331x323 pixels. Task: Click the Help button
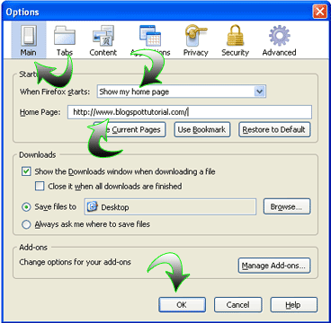coord(294,305)
